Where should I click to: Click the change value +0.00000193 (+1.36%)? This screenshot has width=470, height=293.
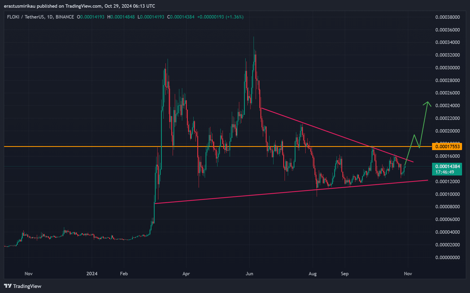click(x=220, y=17)
